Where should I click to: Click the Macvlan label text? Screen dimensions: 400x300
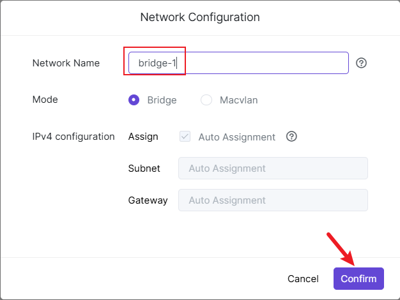pos(238,100)
